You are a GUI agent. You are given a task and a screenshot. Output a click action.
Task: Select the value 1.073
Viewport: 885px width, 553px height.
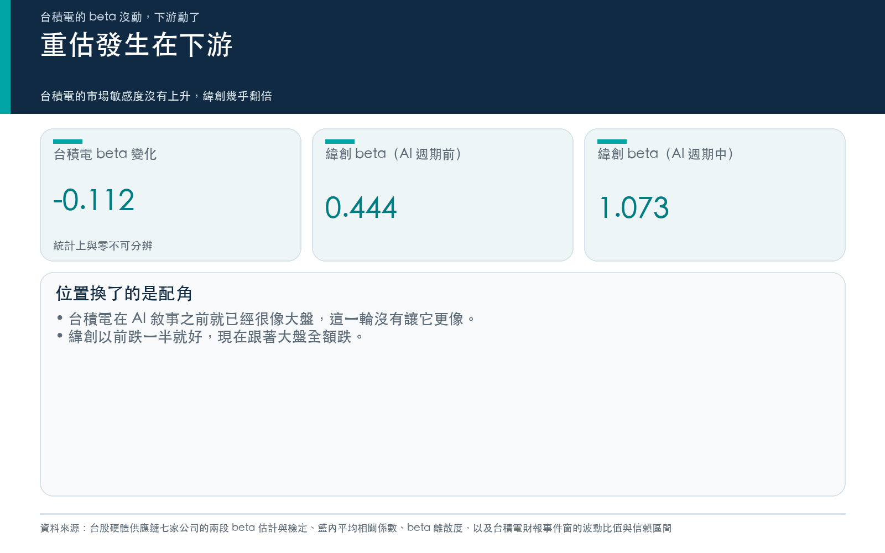(634, 207)
